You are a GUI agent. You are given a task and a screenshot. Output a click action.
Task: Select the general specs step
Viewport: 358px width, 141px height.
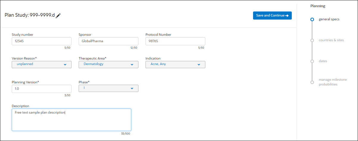click(x=329, y=19)
